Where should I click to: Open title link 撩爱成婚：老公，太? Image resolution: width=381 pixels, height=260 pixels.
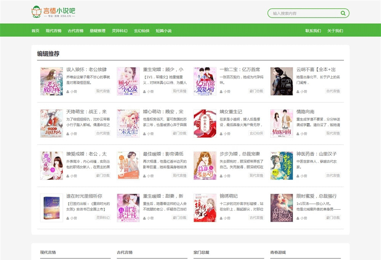point(86,154)
